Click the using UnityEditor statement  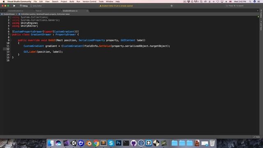tap(25, 26)
